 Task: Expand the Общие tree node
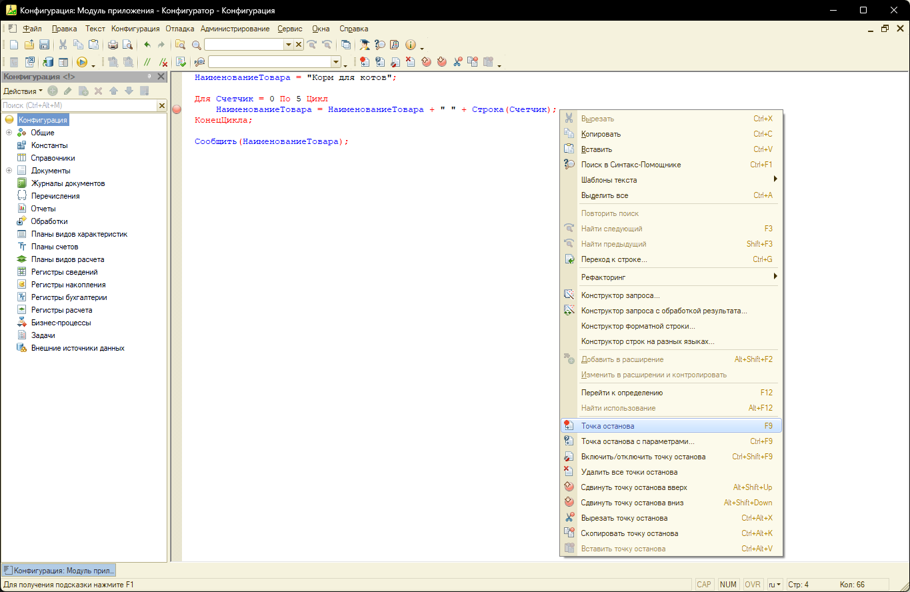point(9,133)
